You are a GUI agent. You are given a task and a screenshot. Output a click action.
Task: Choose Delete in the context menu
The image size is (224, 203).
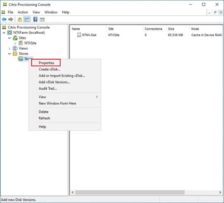43,112
